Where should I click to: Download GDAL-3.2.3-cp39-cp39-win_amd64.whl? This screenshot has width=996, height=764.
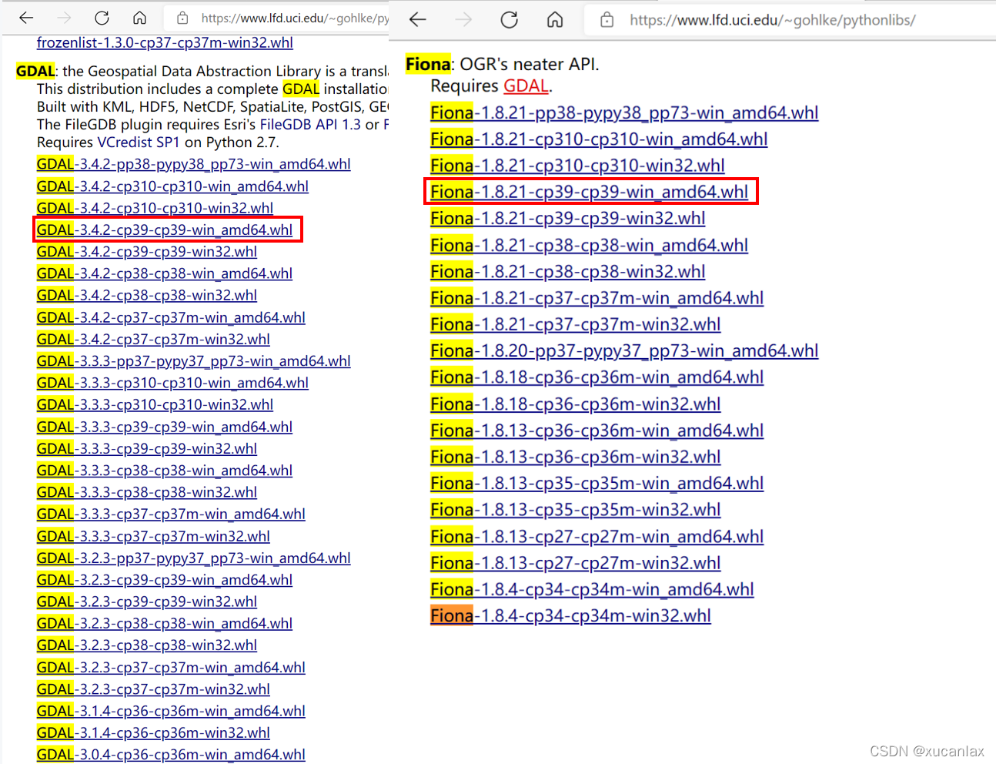click(165, 580)
